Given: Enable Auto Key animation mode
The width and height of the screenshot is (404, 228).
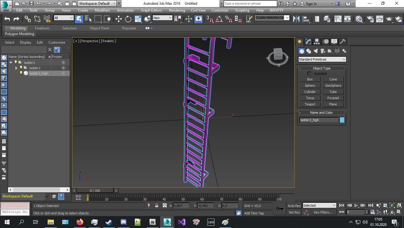Looking at the screenshot, I should coord(293,205).
